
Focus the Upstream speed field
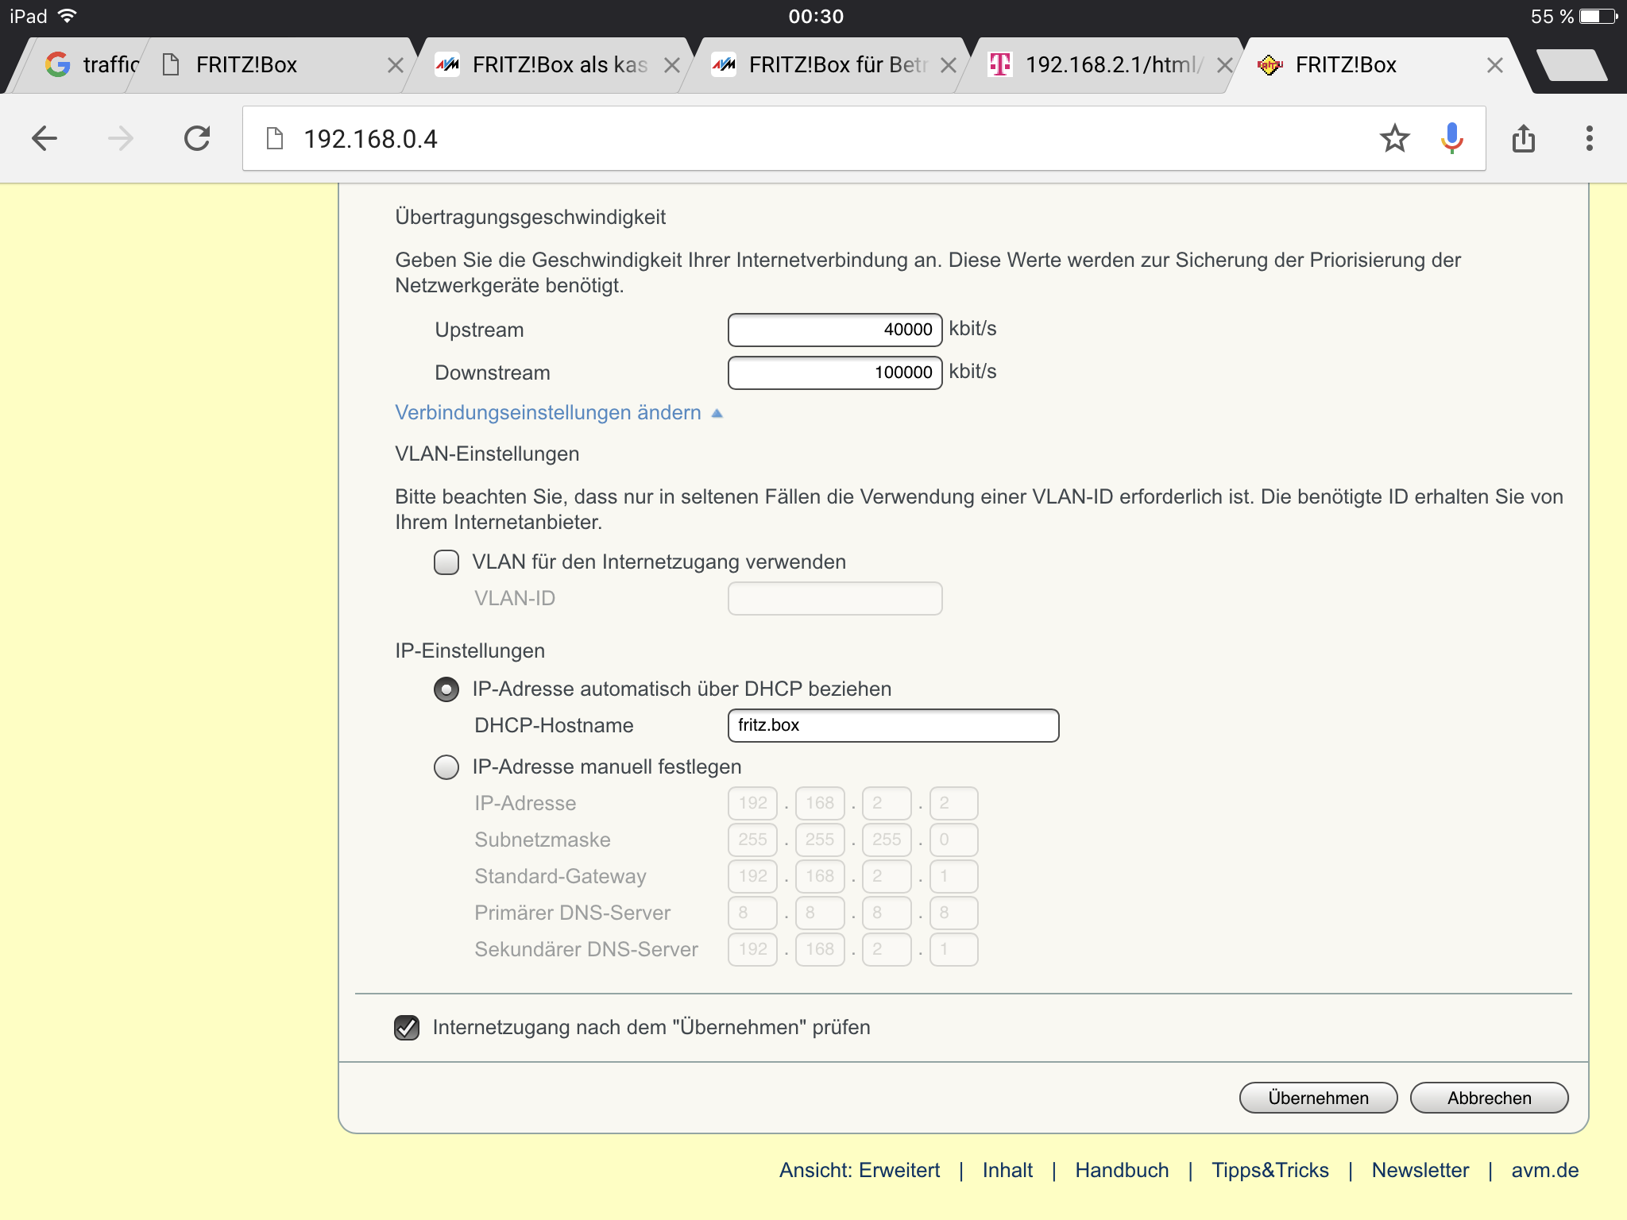[x=834, y=330]
